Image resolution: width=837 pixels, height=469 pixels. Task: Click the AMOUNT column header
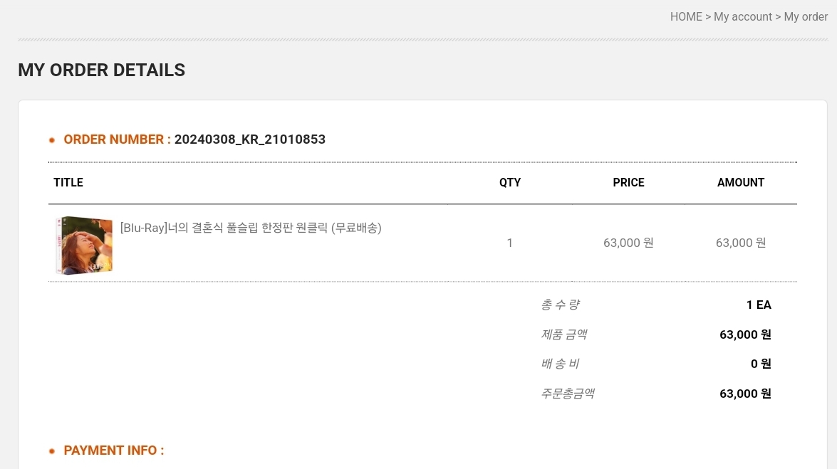point(741,183)
